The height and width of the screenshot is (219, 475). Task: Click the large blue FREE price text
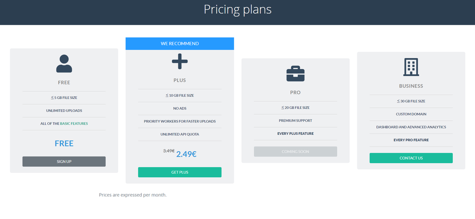click(x=64, y=144)
